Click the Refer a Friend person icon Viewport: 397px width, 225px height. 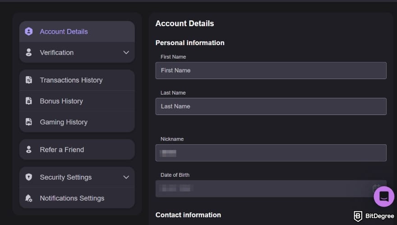(x=28, y=149)
